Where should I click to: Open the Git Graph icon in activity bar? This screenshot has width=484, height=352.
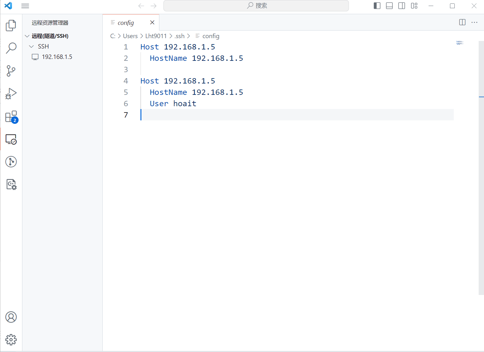coord(11,162)
